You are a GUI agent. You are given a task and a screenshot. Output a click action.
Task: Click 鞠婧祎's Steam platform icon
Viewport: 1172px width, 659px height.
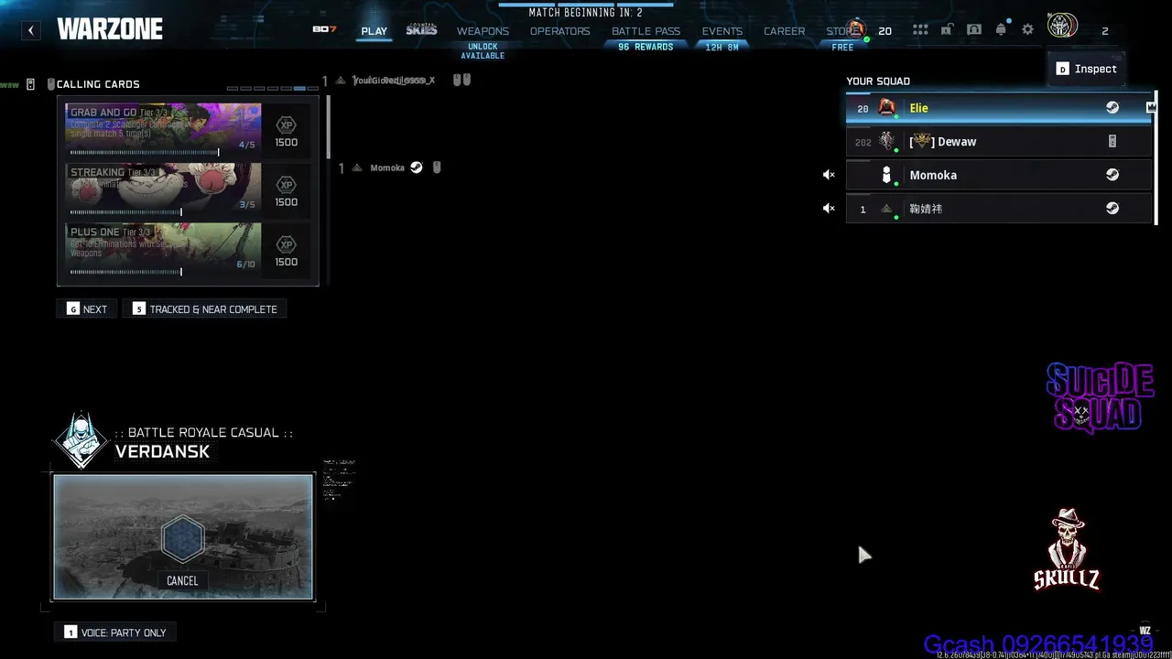click(x=1112, y=209)
